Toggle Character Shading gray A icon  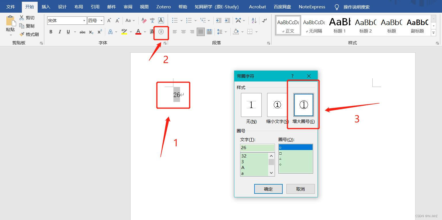coord(152,32)
